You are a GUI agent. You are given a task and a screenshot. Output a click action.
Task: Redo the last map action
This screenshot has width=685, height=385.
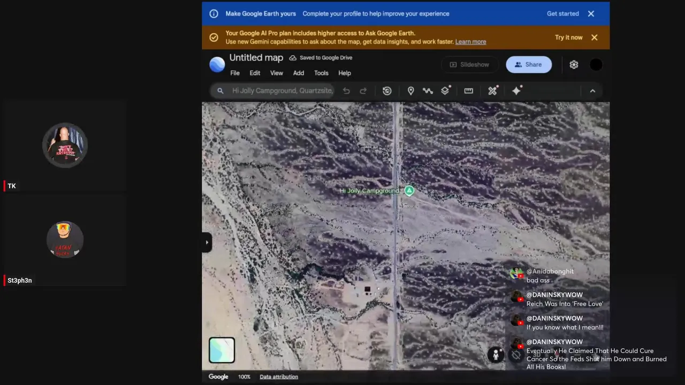[363, 91]
